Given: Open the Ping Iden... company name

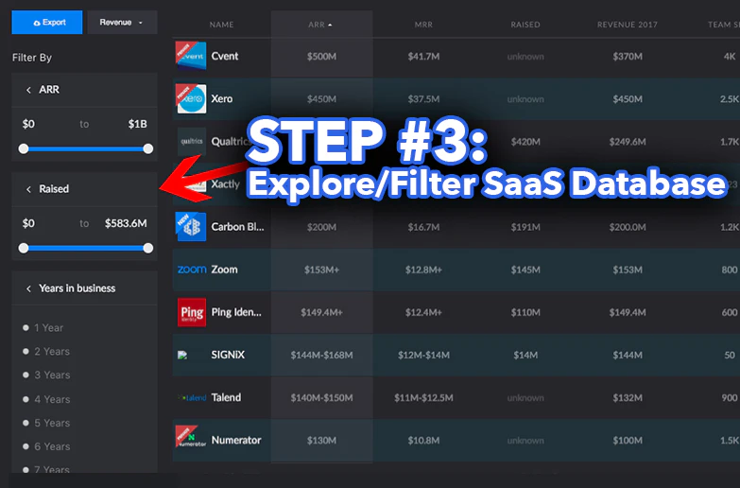Looking at the screenshot, I should pos(236,312).
